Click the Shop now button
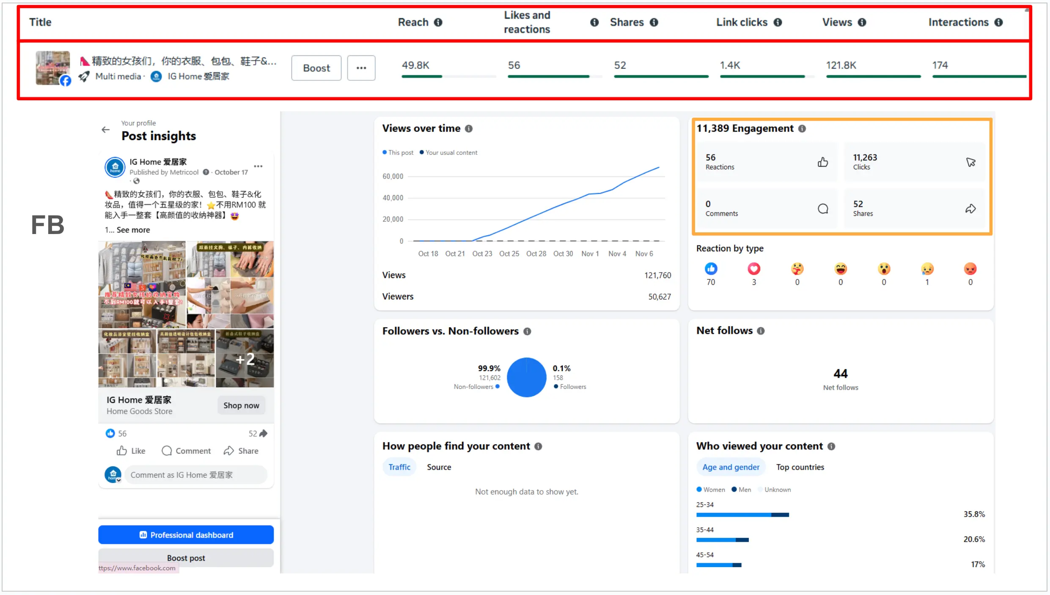The height and width of the screenshot is (595, 1050). [241, 405]
